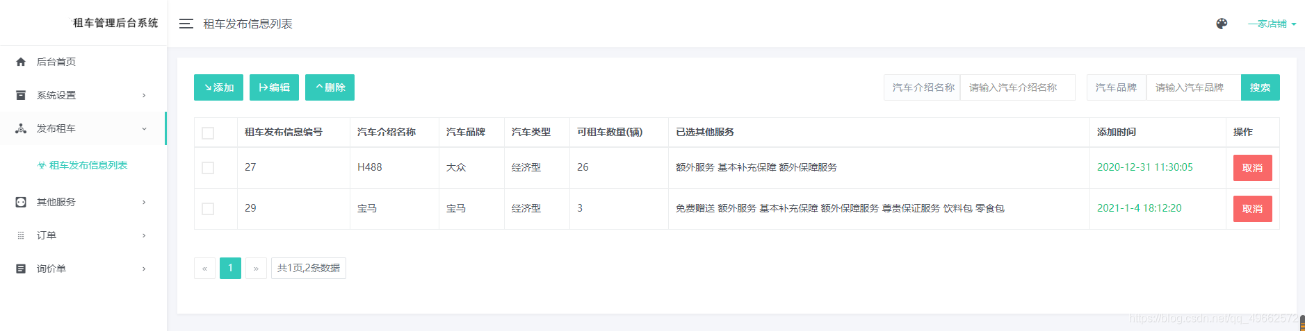The height and width of the screenshot is (331, 1305).
Task: Focus the 请输入汽车品牌 input field
Action: tap(1193, 87)
